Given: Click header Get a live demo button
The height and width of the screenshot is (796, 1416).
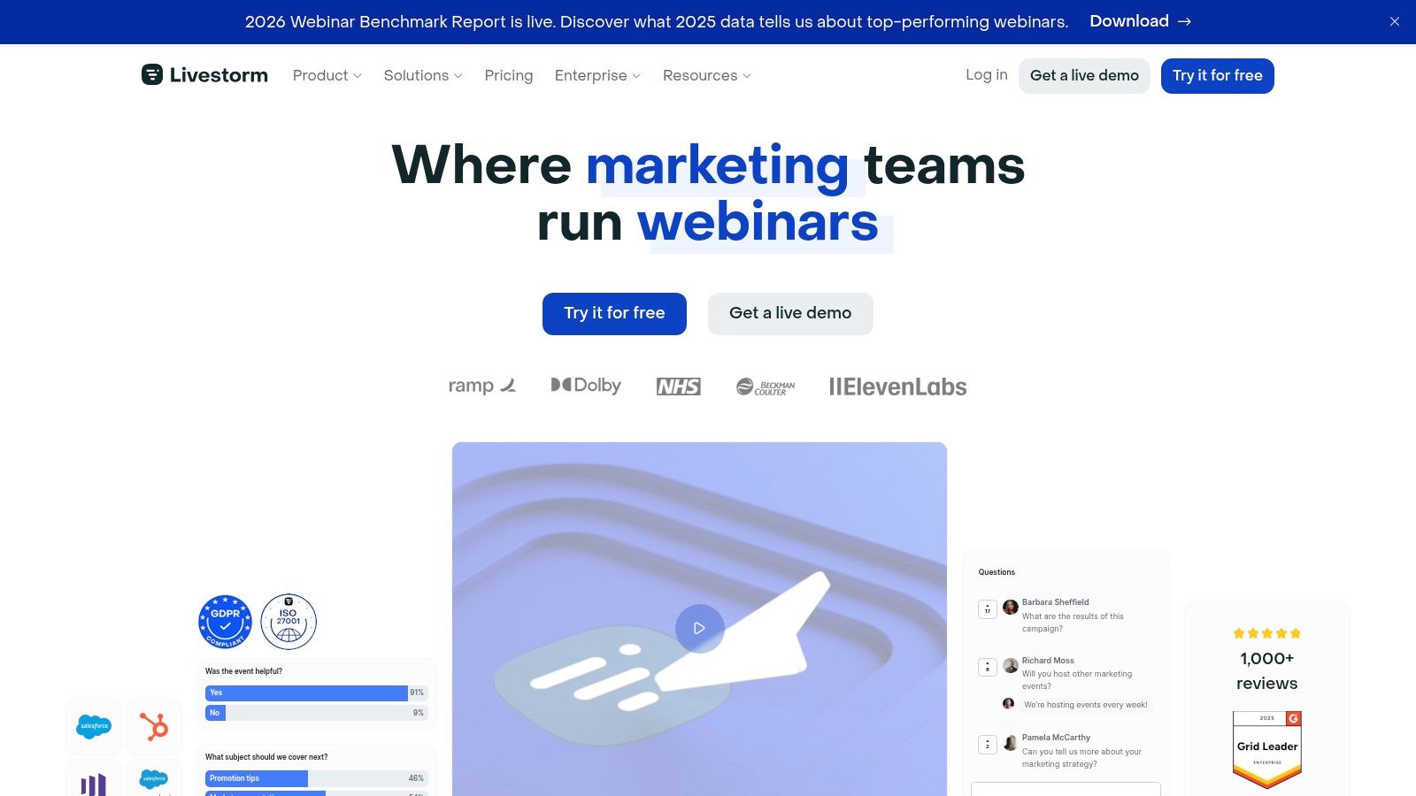Looking at the screenshot, I should point(1084,75).
